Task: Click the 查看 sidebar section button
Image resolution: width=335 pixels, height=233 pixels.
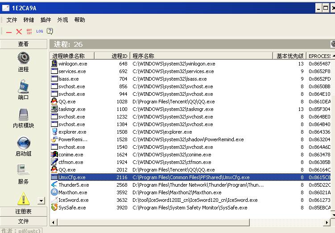Action: point(23,44)
